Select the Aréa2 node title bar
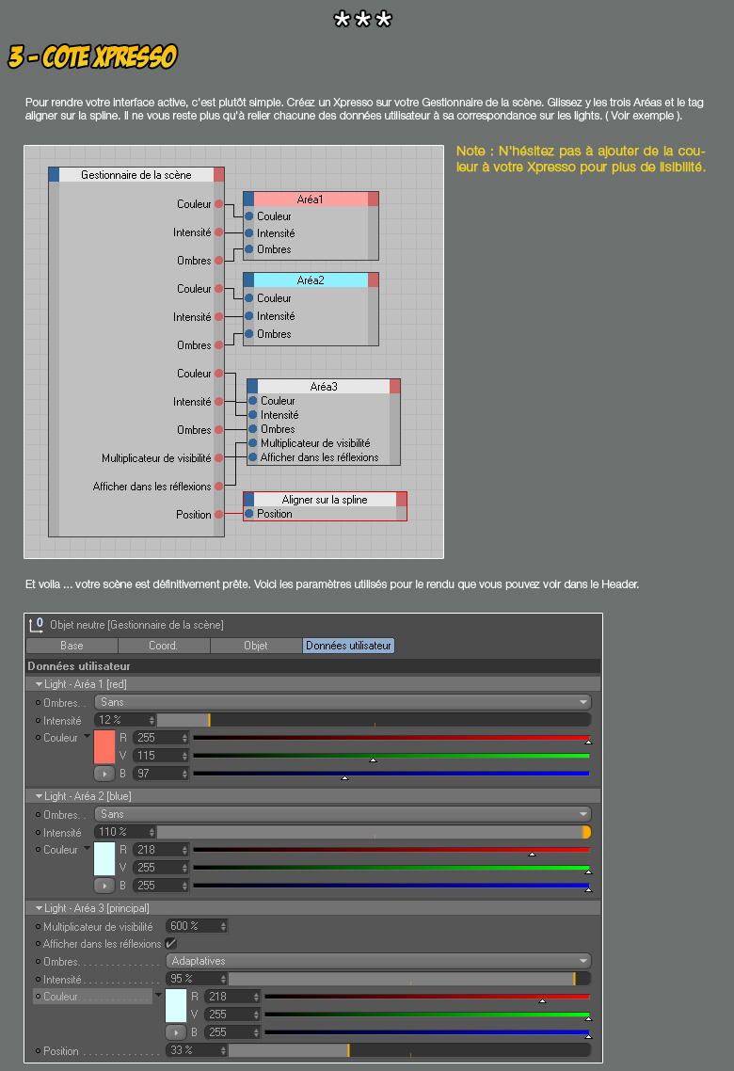 click(311, 280)
